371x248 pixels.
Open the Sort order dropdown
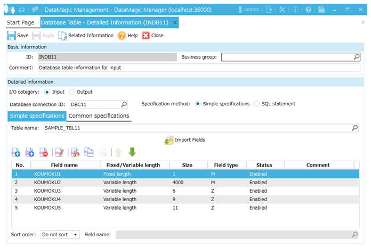(60, 235)
